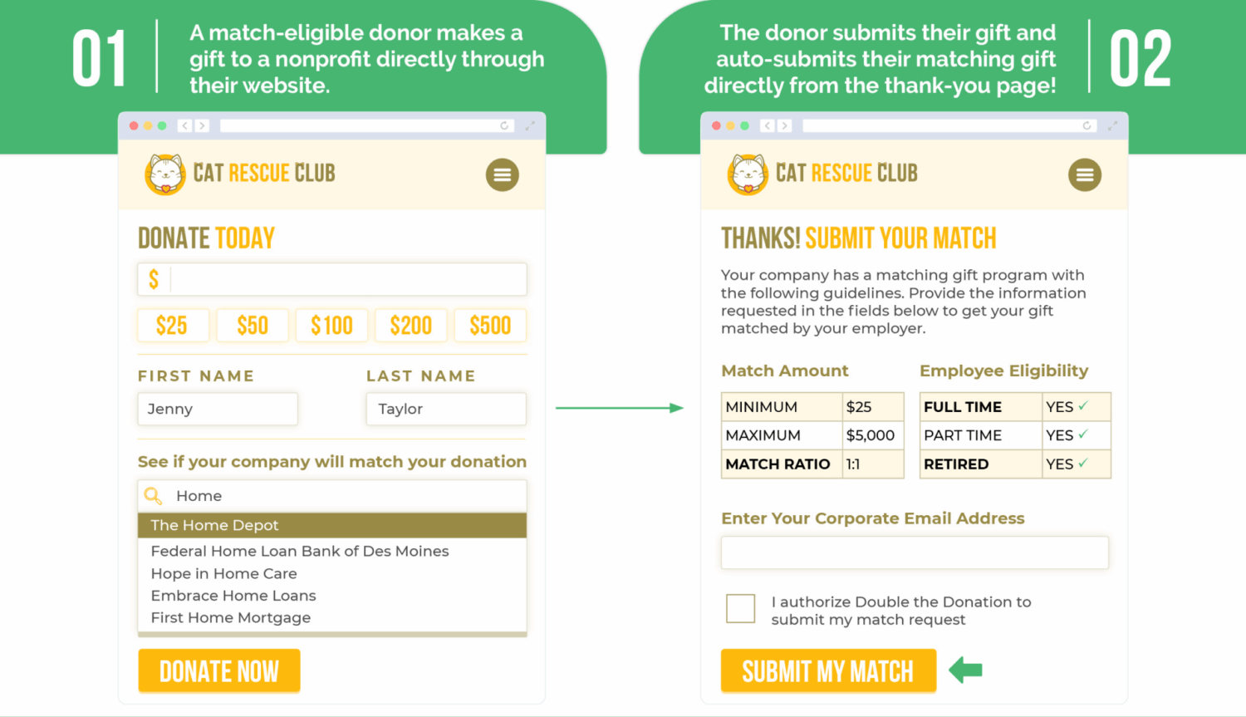Open the company search box showing Home
1246x717 pixels.
[x=332, y=495]
